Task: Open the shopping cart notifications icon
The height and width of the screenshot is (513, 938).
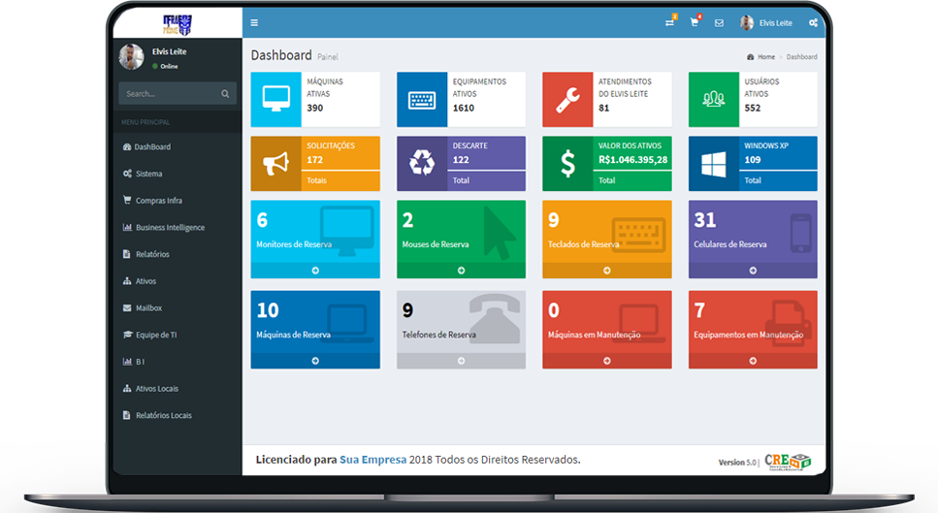Action: (x=694, y=22)
